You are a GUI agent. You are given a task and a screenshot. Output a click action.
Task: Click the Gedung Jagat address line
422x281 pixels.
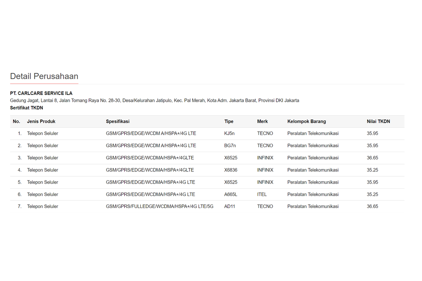pyautogui.click(x=154, y=100)
